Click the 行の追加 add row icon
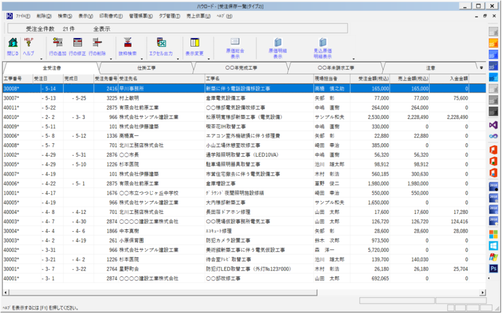The width and height of the screenshot is (502, 313). (58, 43)
